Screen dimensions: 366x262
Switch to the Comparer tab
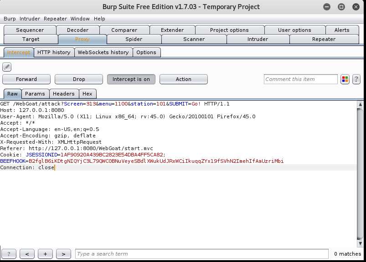point(124,30)
